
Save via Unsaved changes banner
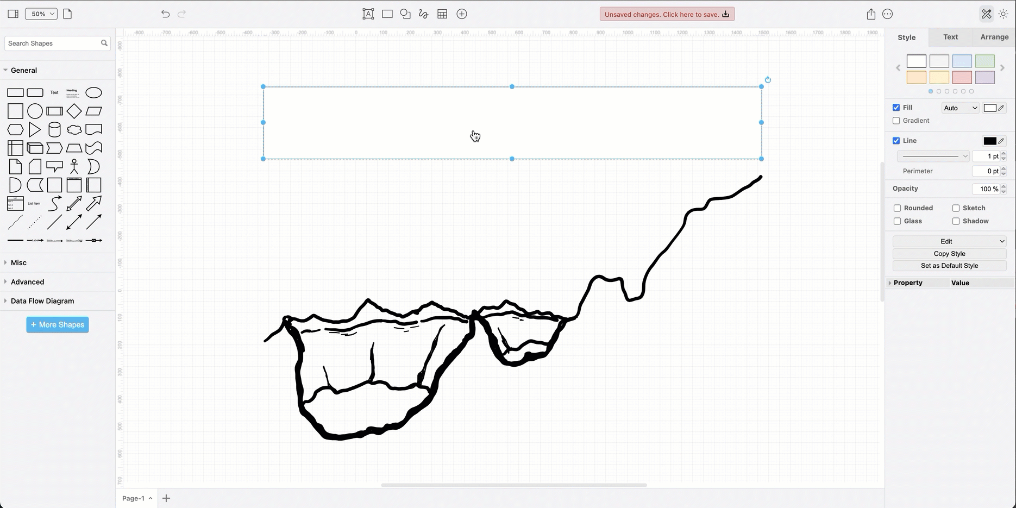[x=667, y=14]
